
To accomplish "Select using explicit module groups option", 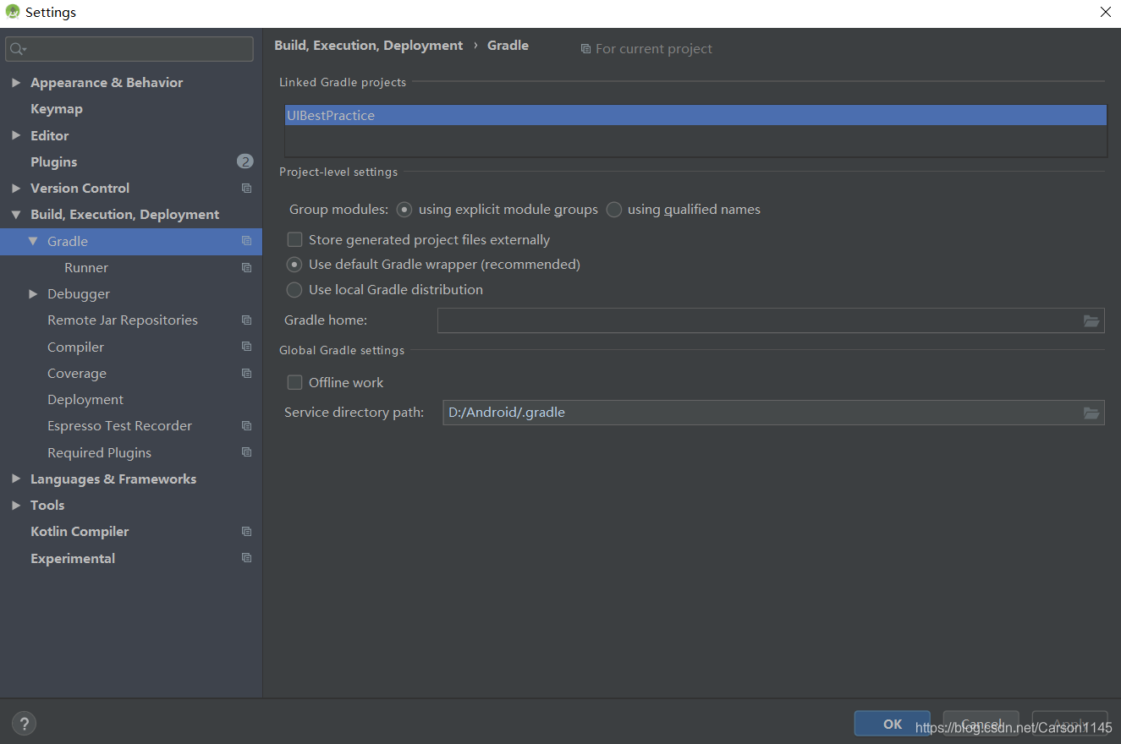I will (404, 210).
